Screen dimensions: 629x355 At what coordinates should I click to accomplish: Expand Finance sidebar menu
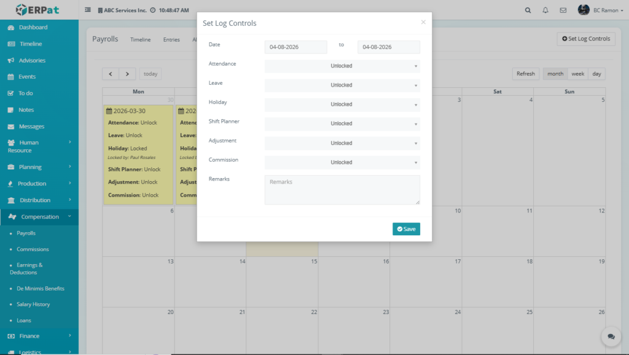pyautogui.click(x=39, y=336)
